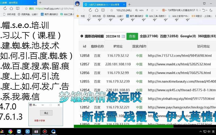Click the share icon in address bar
The height and width of the screenshot is (135, 216).
coord(152,10)
